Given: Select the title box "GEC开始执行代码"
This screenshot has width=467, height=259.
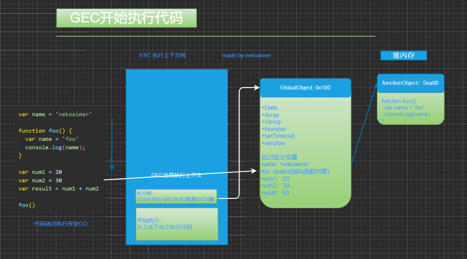Looking at the screenshot, I should coord(126,18).
